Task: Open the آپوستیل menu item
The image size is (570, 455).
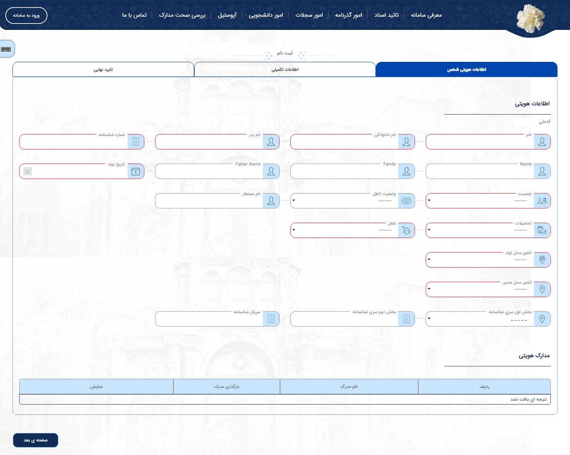Action: pyautogui.click(x=227, y=15)
